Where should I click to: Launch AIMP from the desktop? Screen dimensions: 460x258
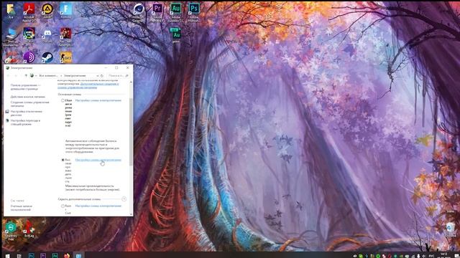47,11
